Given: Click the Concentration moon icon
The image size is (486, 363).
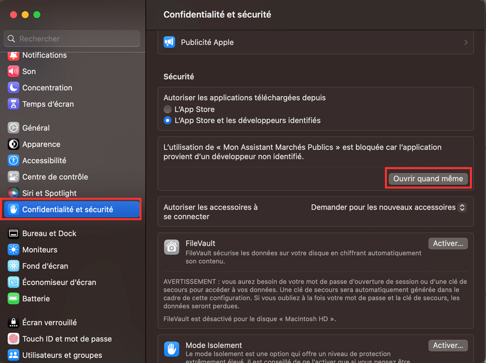Looking at the screenshot, I should tap(13, 88).
